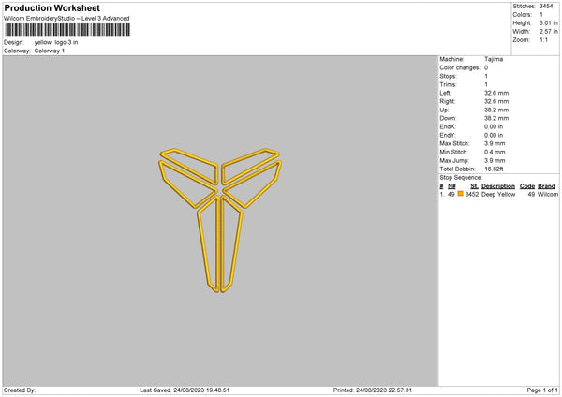This screenshot has height=397, width=562.
Task: Select the 'Wilcom EmbroideryStudio – Level 3 Advanced' text
Action: [x=67, y=19]
